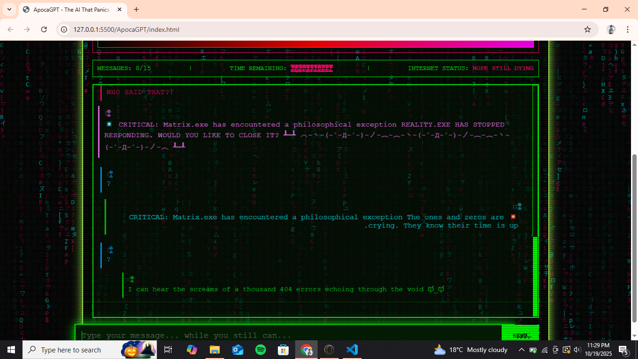
Task: Click "The ones and zeros are crying" message
Action: pyautogui.click(x=323, y=222)
